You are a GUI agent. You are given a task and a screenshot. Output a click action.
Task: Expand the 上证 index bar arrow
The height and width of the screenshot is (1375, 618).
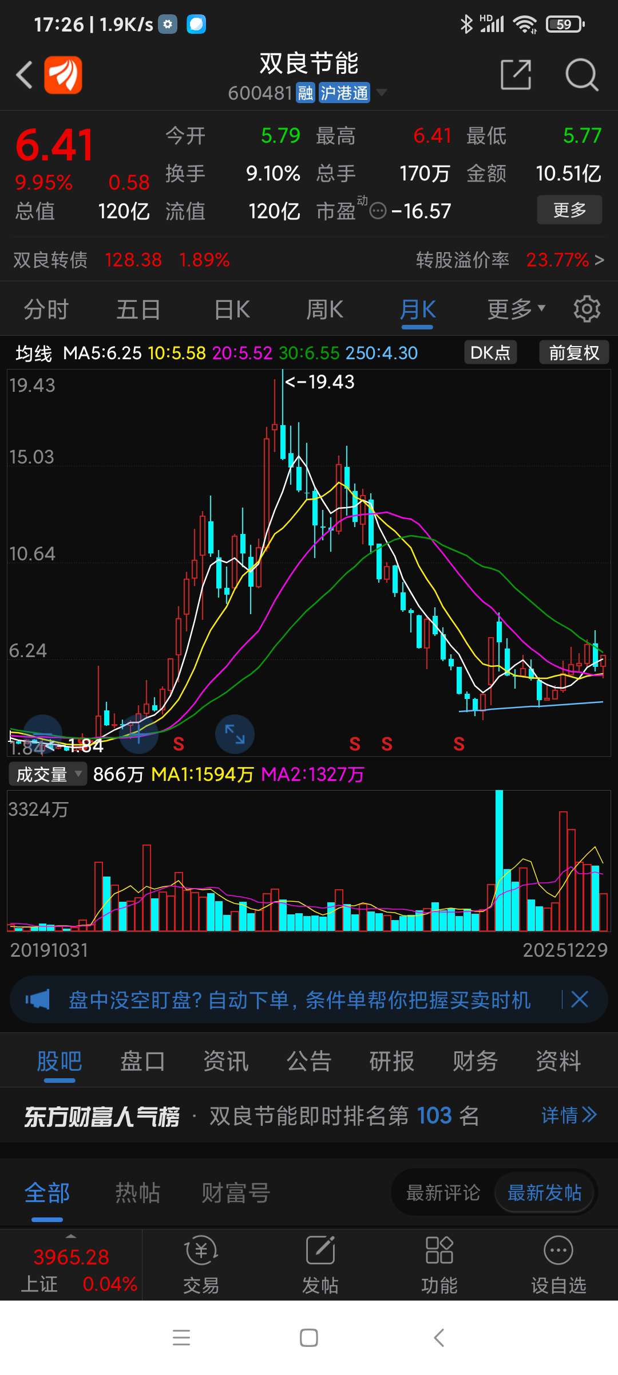coord(71,1236)
